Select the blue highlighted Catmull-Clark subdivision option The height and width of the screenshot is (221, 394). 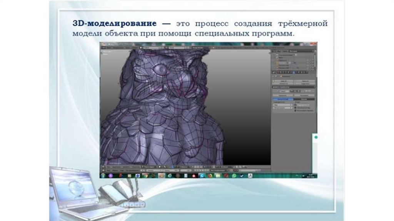pos(283,99)
